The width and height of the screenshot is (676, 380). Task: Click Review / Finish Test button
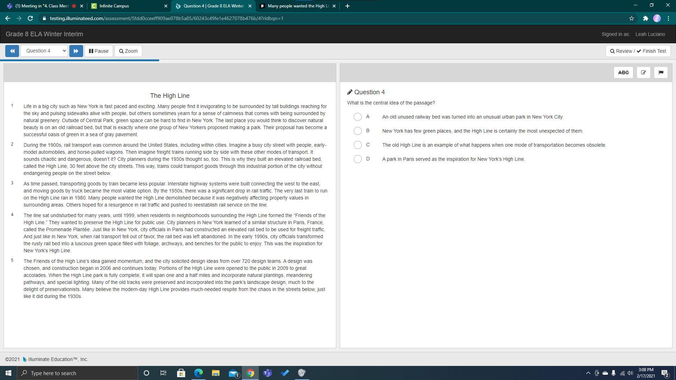point(638,51)
